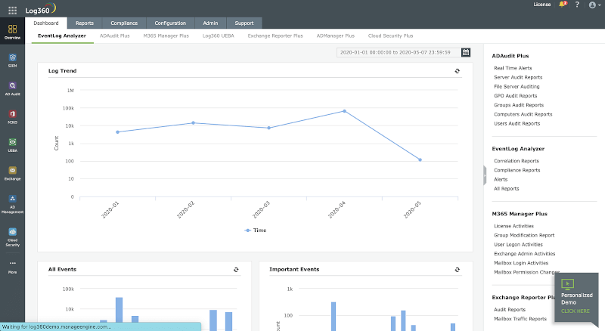Viewport: 605px width, 331px height.
Task: Toggle the Time series legend item
Action: coord(255,230)
